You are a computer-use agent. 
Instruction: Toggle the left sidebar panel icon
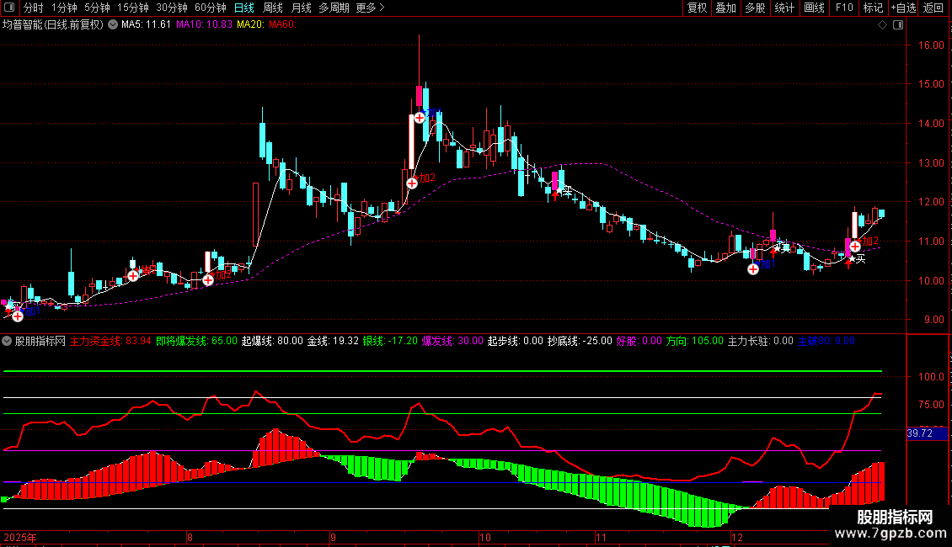pyautogui.click(x=10, y=8)
